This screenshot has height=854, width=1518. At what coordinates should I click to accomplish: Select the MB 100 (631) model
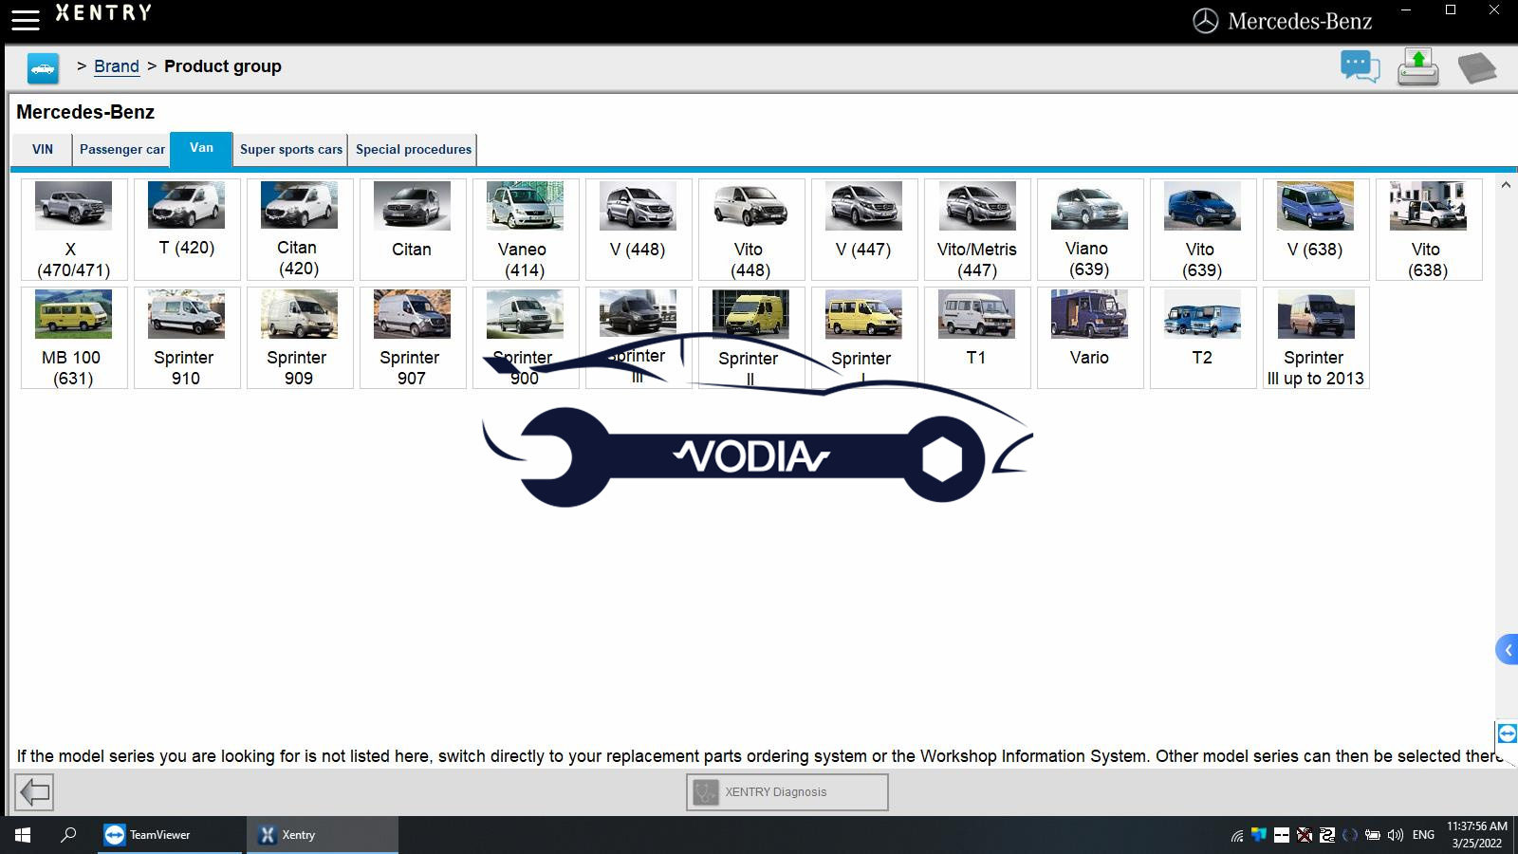pyautogui.click(x=74, y=338)
